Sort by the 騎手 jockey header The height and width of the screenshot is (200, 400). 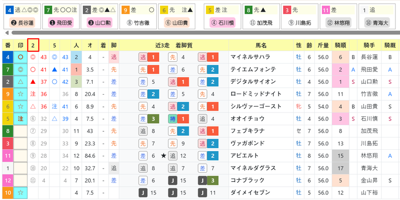[369, 45]
